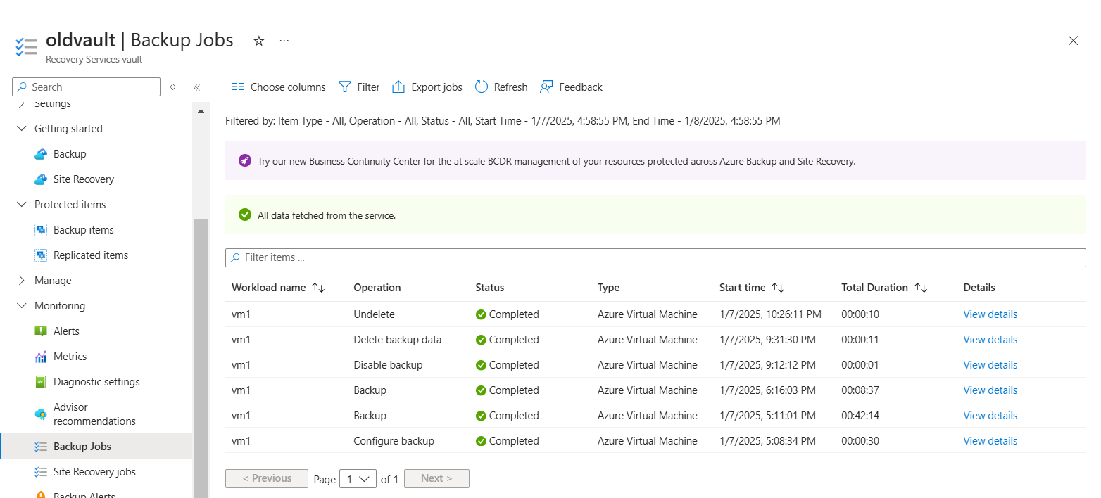Click the green check on data fetched message
The width and height of the screenshot is (1101, 498).
pyautogui.click(x=245, y=215)
